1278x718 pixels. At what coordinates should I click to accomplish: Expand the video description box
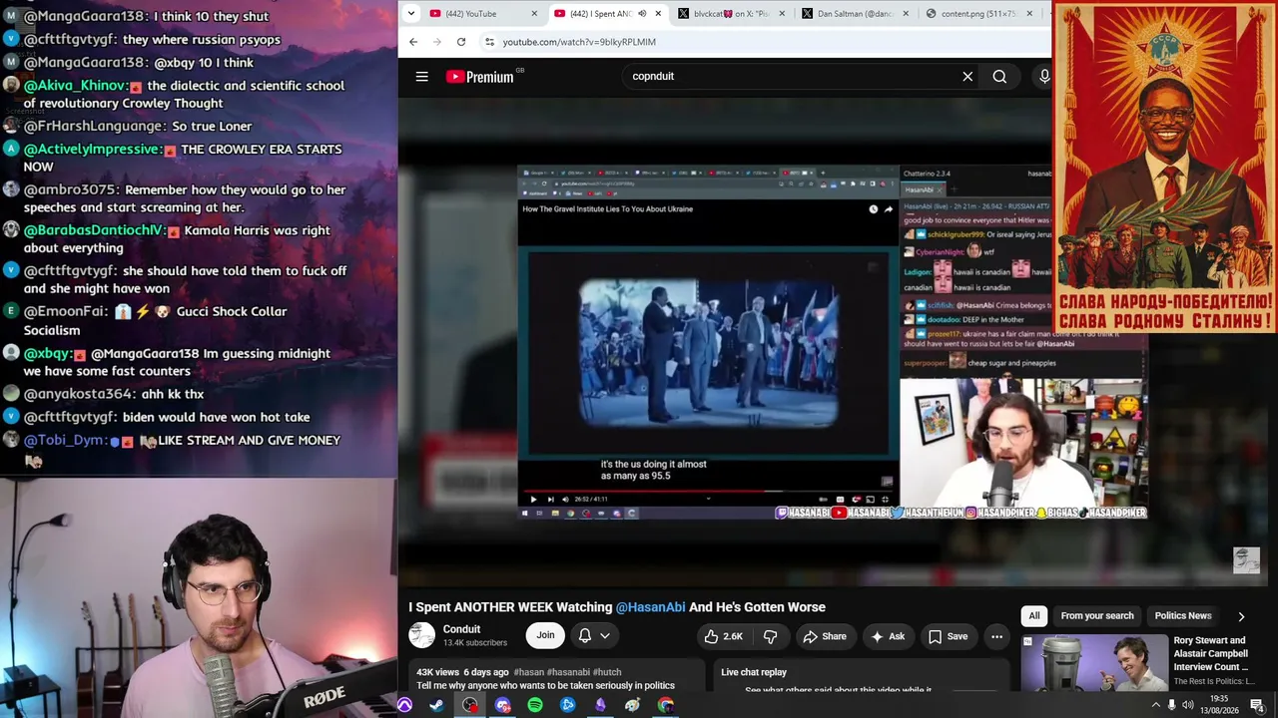[556, 675]
